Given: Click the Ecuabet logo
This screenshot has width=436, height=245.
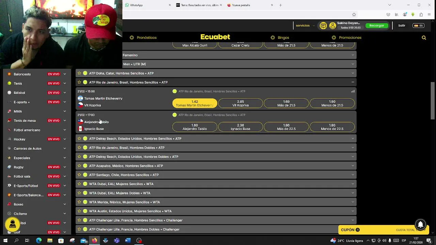Looking at the screenshot, I should pos(215,37).
